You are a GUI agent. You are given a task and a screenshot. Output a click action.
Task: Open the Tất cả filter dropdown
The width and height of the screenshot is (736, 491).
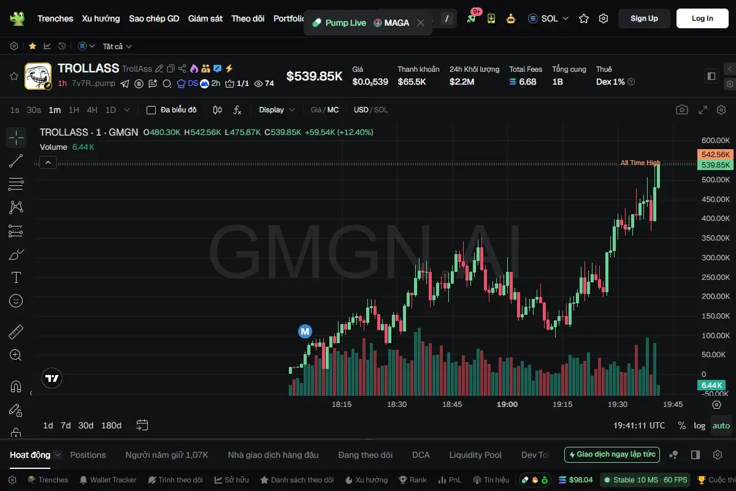(x=117, y=46)
